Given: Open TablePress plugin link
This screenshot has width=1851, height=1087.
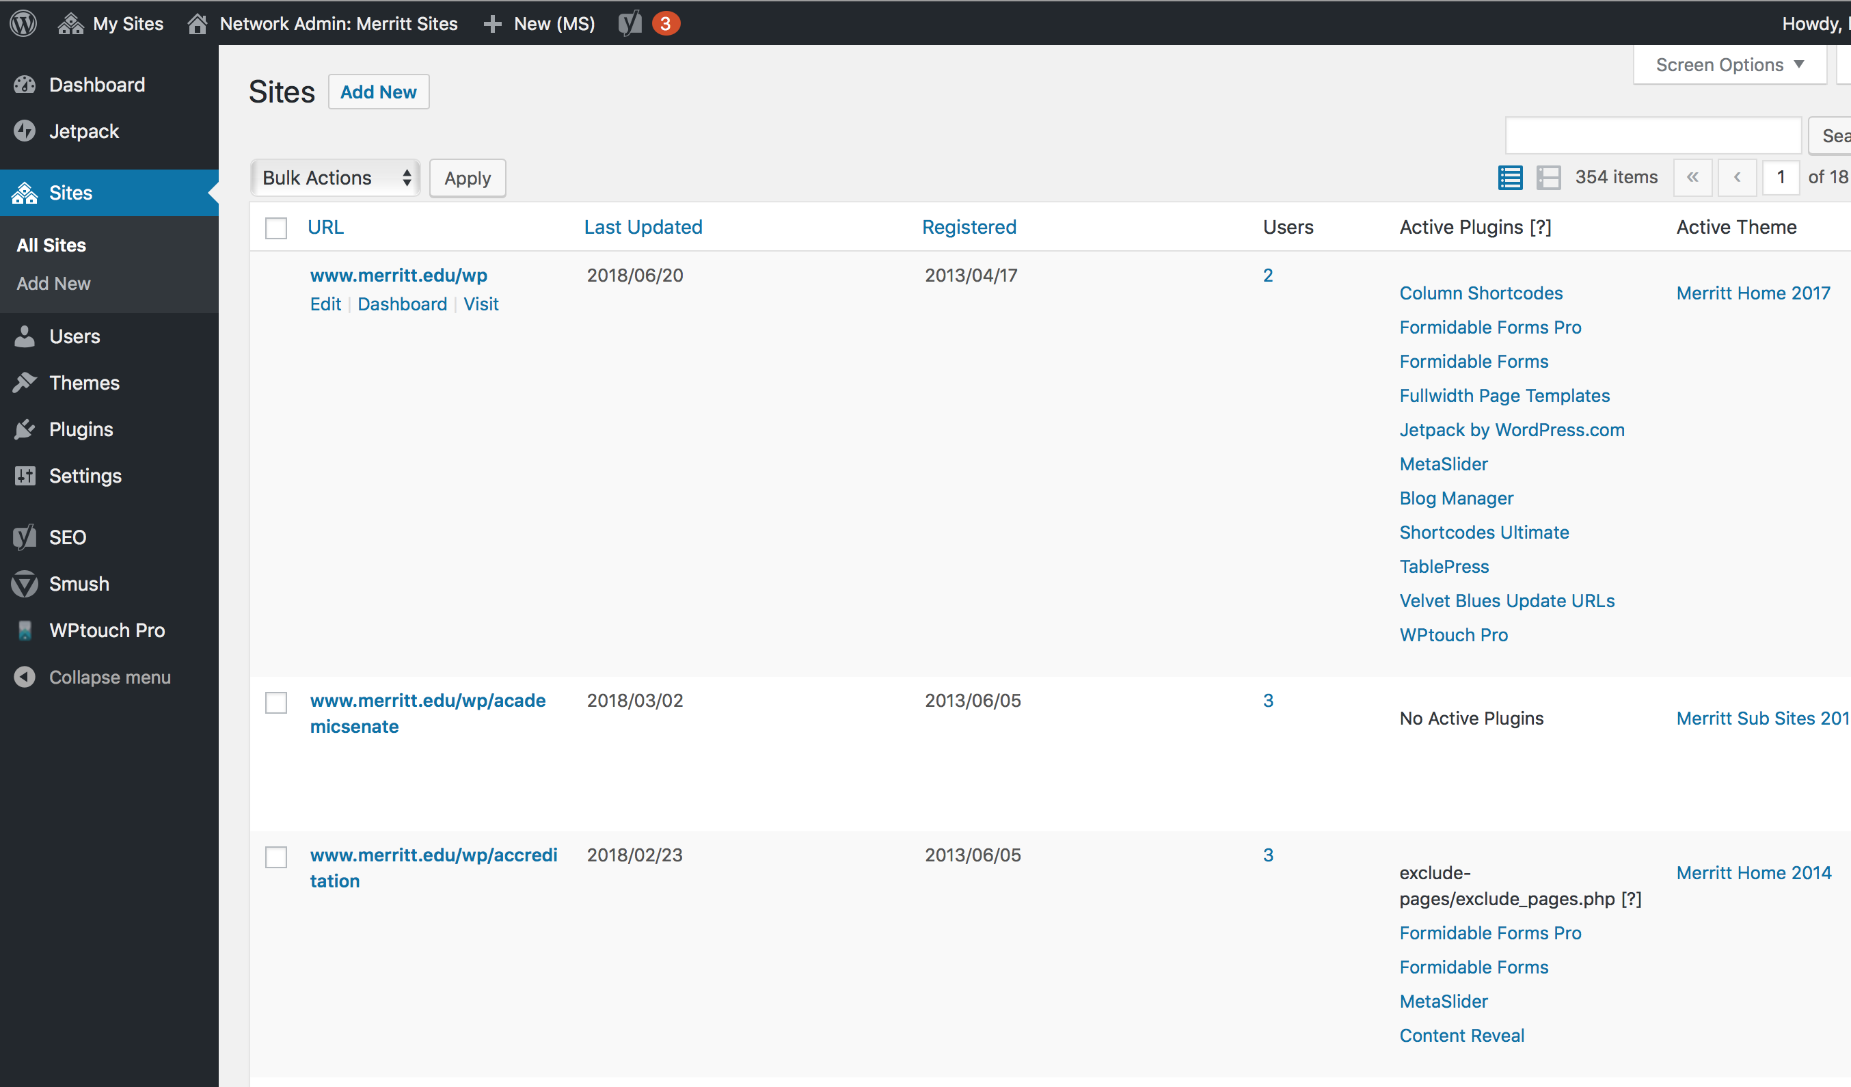Looking at the screenshot, I should pyautogui.click(x=1444, y=566).
